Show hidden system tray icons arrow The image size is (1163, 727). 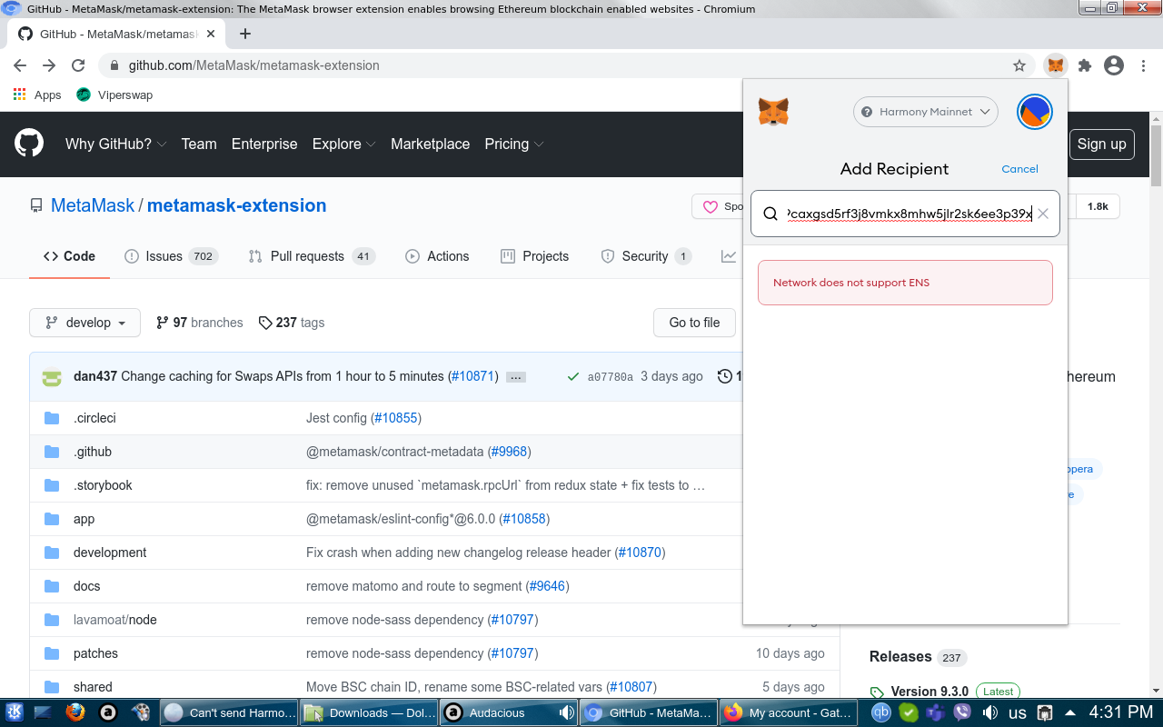tap(1071, 712)
